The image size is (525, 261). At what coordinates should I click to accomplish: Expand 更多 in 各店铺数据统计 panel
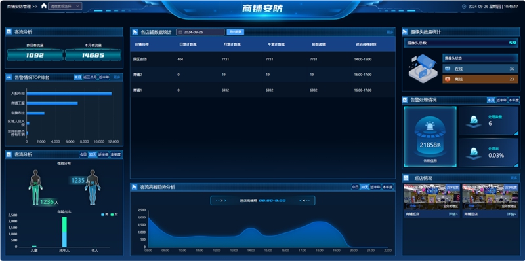[x=390, y=32]
